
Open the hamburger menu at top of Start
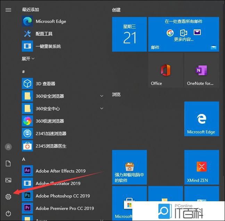pos(8,10)
